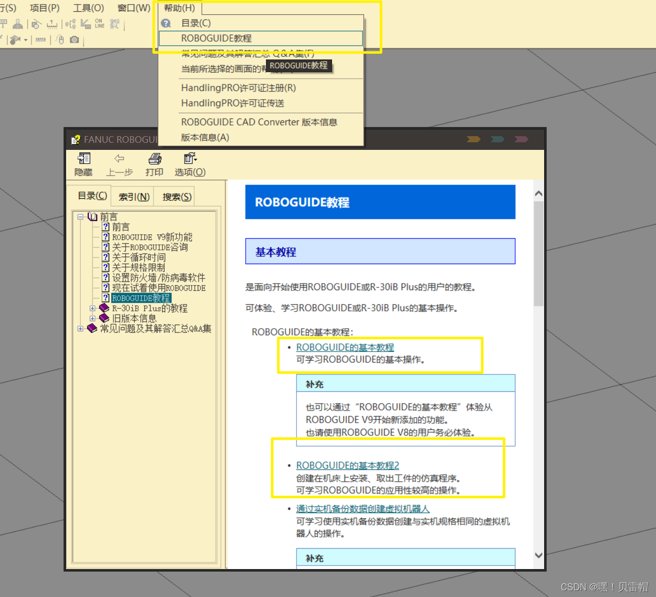Click the purple book icon beside 常见问题及其解答汇总Q&A集
This screenshot has height=597, width=656.
[x=92, y=329]
